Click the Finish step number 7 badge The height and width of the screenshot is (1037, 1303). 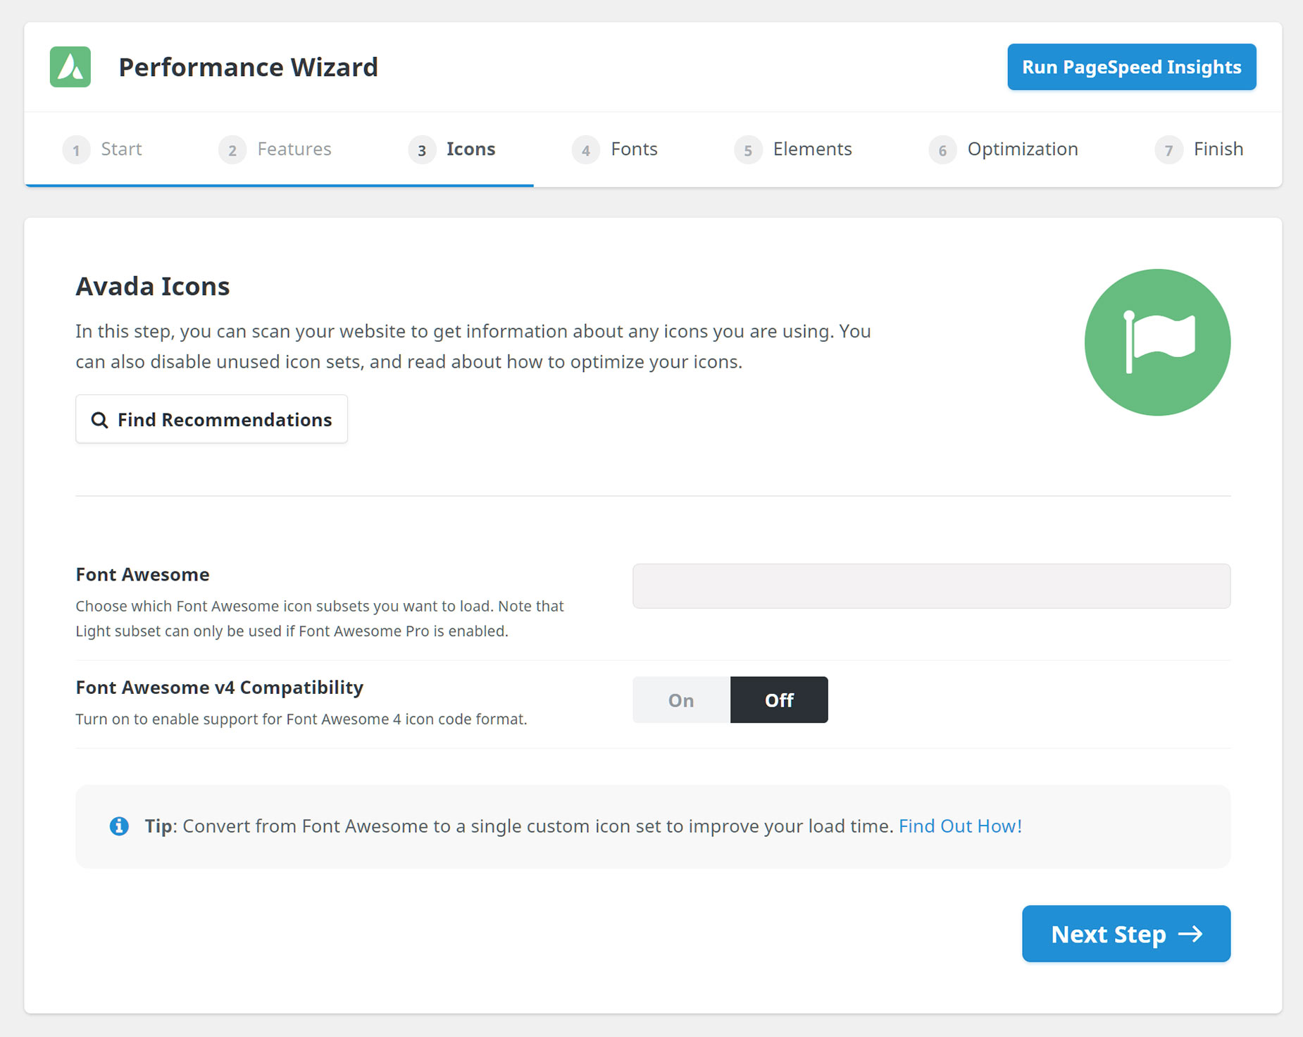click(x=1168, y=150)
